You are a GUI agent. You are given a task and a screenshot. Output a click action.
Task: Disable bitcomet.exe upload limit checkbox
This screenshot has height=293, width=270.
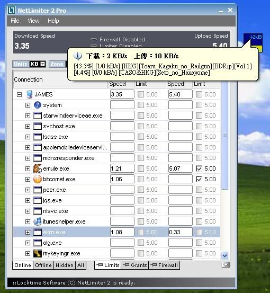point(199,179)
